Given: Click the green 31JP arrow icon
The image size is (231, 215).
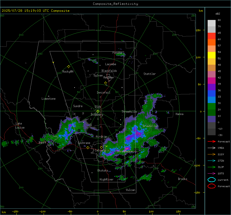Looking at the screenshot, I should click(211, 167).
